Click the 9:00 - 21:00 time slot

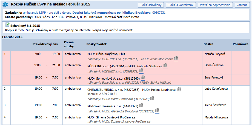(47, 65)
